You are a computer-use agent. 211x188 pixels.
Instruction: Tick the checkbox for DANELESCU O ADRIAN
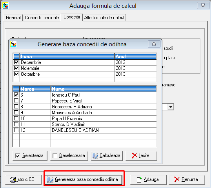pos(16,130)
